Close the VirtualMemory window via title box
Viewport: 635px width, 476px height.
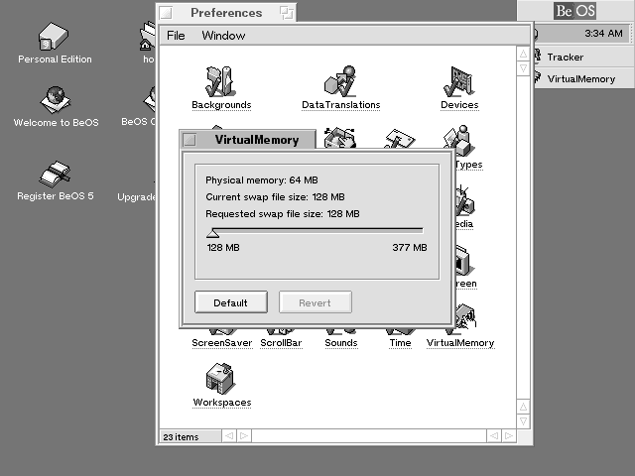click(x=190, y=140)
